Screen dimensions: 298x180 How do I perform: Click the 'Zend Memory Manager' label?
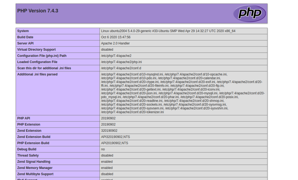point(35,168)
